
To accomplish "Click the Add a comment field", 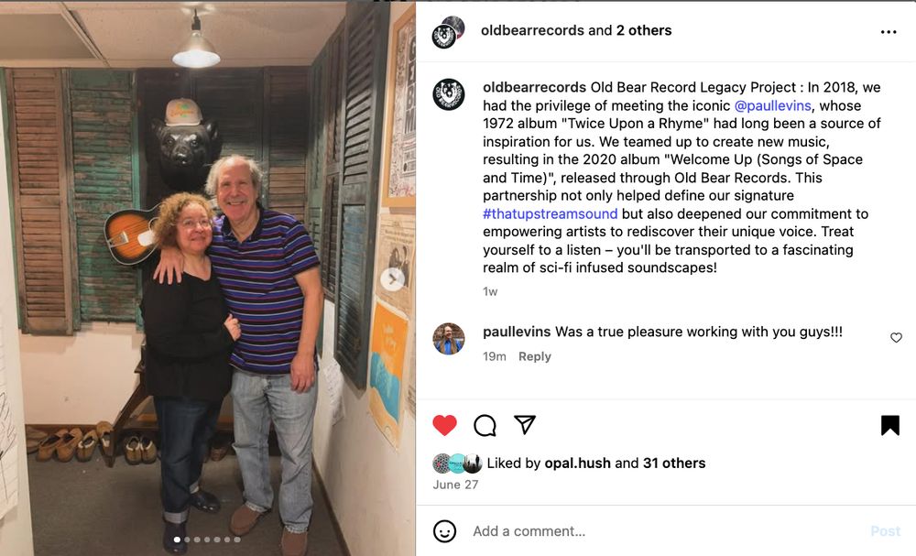I will pyautogui.click(x=666, y=531).
